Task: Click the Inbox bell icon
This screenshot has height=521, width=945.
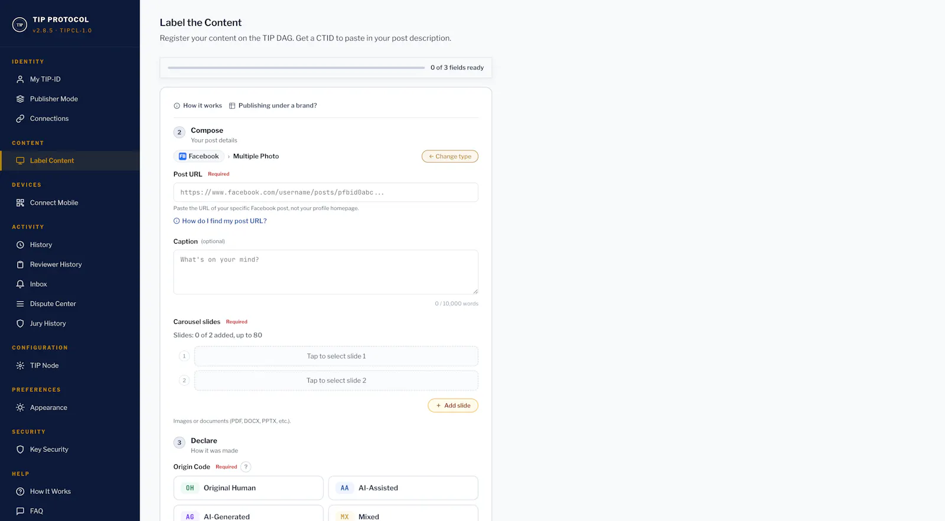Action: click(x=20, y=284)
